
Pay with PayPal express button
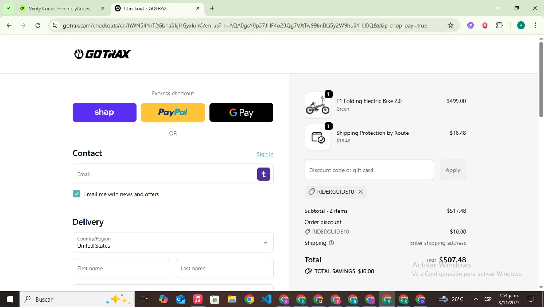[173, 112]
